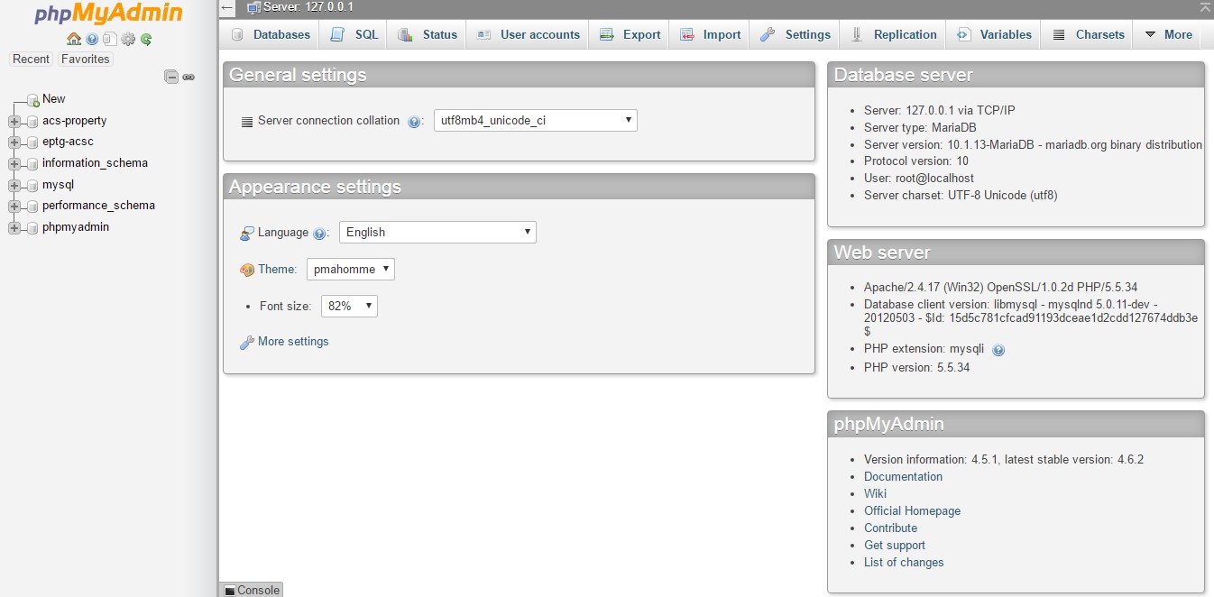Click the home icon in the navigation panel
This screenshot has height=597, width=1214.
click(x=74, y=39)
